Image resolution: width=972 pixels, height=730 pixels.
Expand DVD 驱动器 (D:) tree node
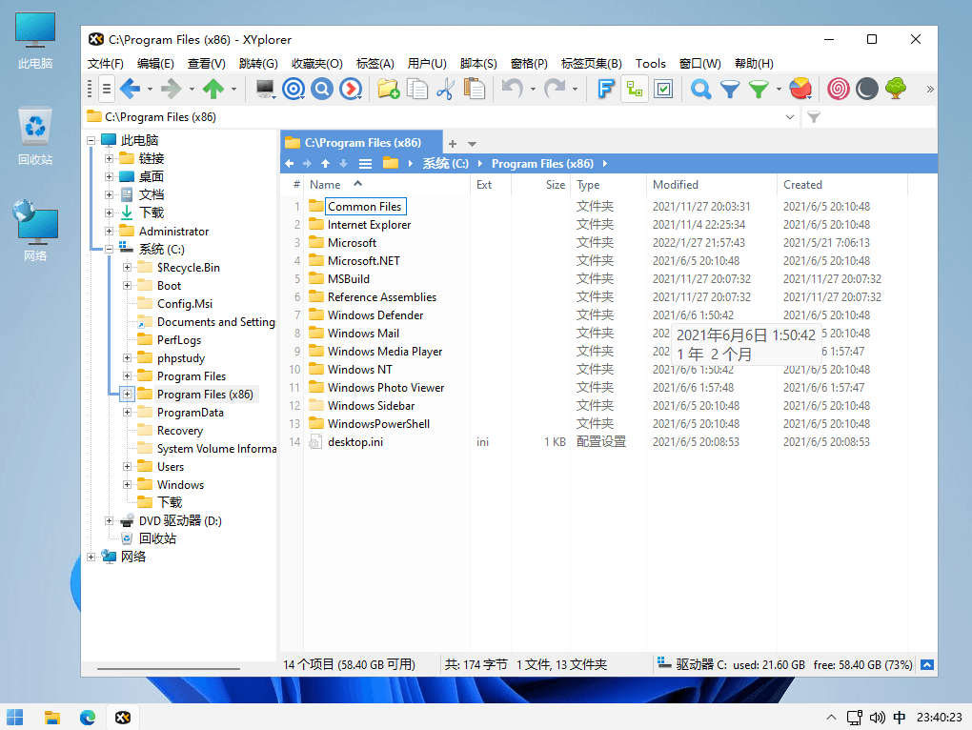click(109, 520)
